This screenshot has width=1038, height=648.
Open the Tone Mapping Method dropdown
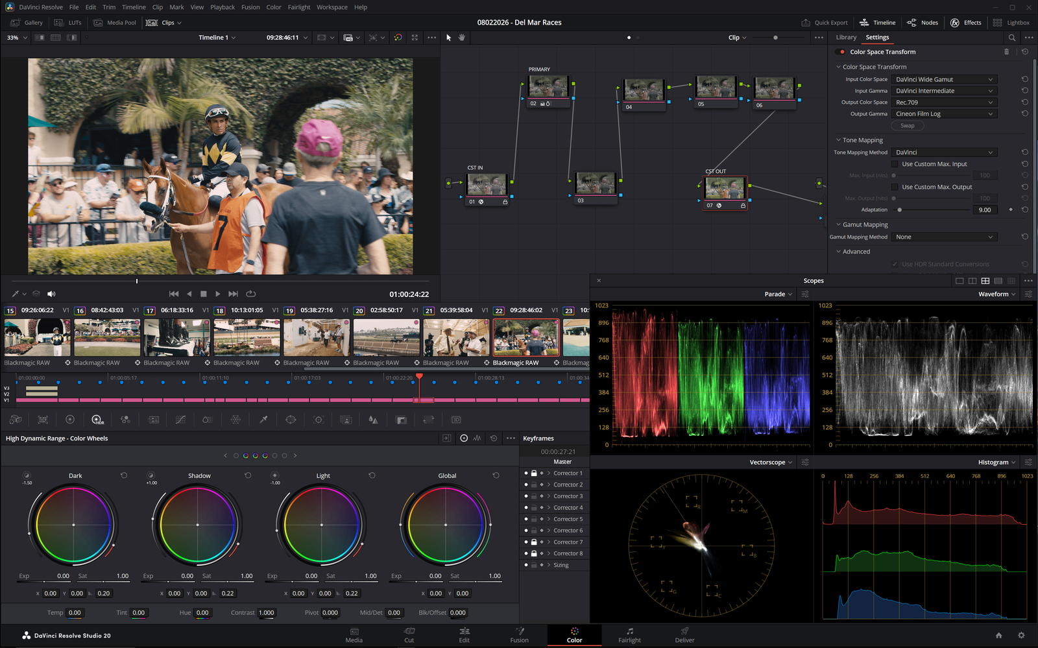click(x=944, y=152)
